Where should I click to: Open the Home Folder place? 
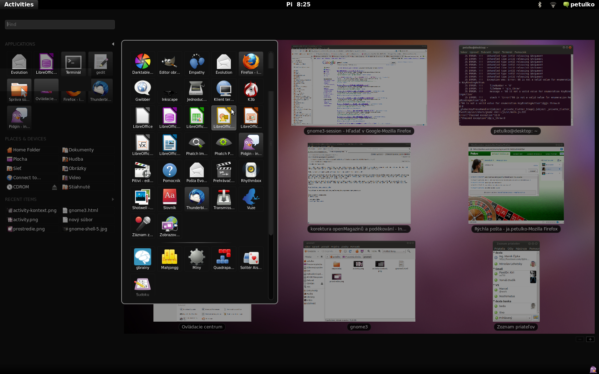click(26, 150)
